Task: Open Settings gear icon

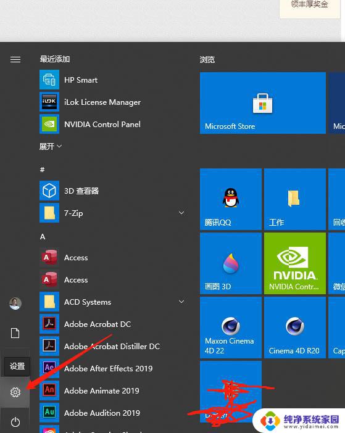Action: coord(15,392)
